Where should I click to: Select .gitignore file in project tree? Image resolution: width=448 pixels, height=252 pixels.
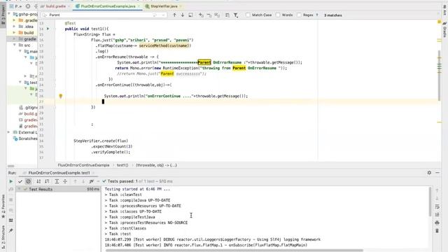pos(28,107)
